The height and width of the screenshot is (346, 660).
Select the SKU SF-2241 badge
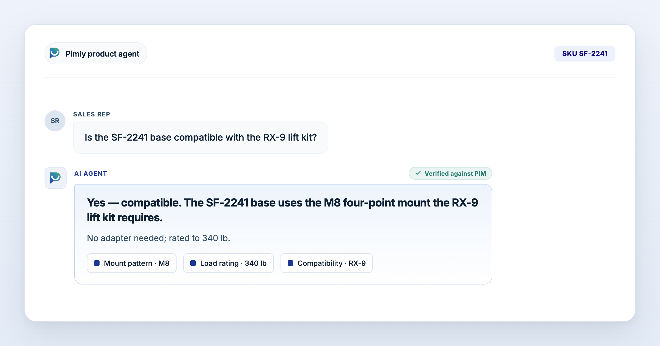pyautogui.click(x=585, y=54)
